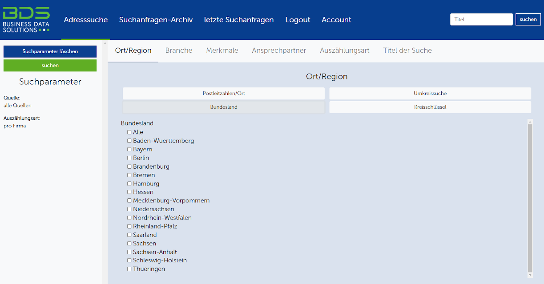Click the Kreisschlüssel button
The image size is (544, 284).
(x=430, y=107)
